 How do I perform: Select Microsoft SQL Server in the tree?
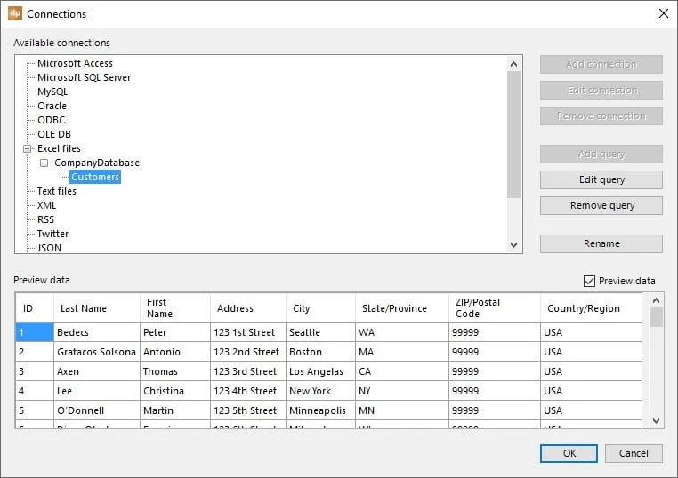tap(84, 77)
